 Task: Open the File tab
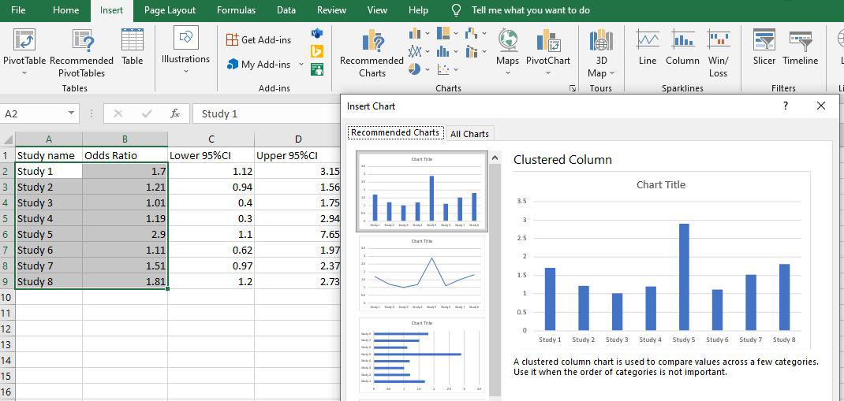18,10
